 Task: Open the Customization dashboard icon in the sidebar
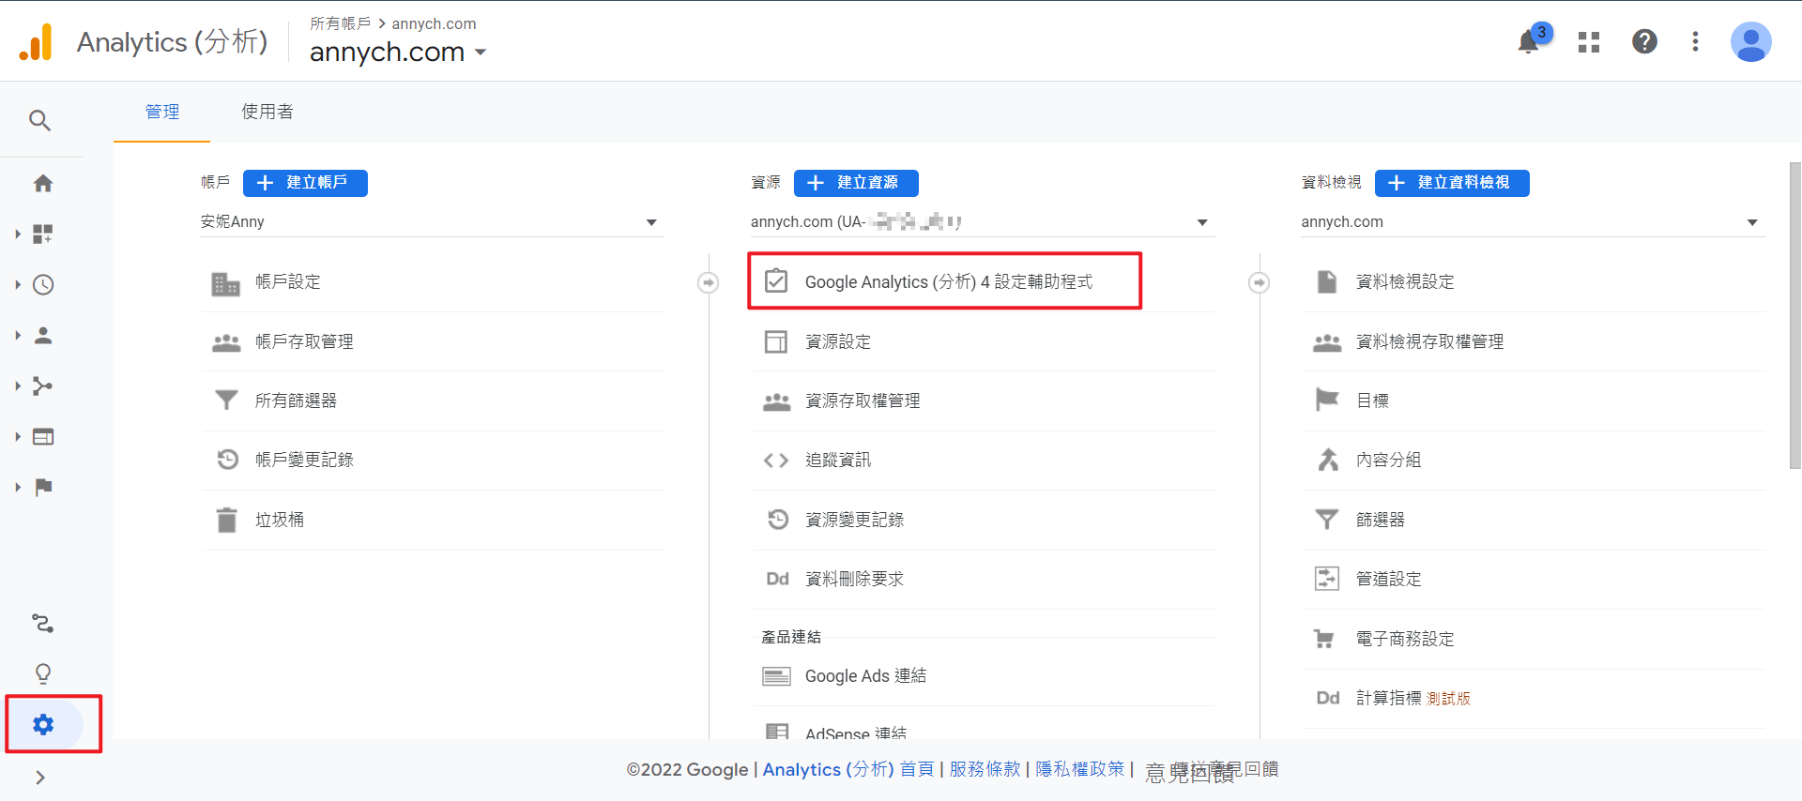(x=43, y=234)
